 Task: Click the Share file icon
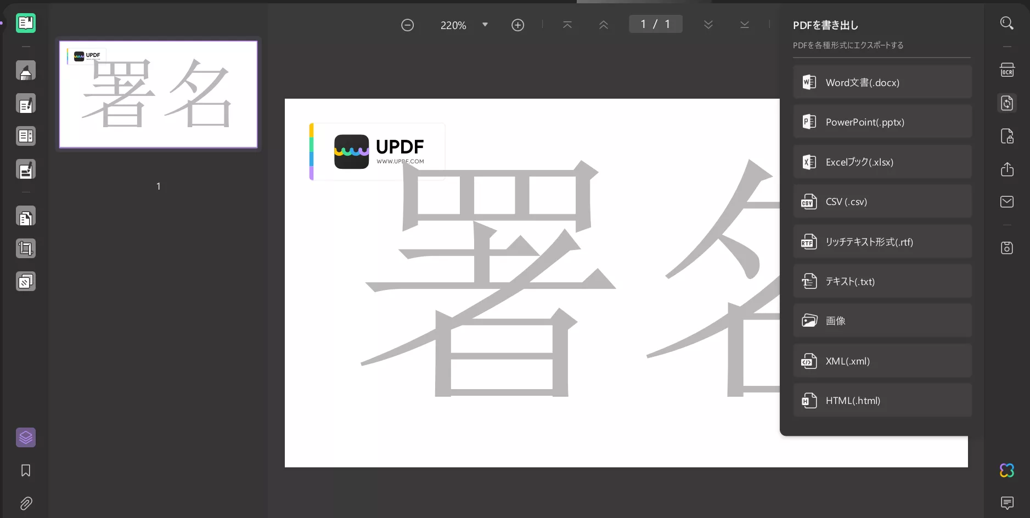[x=1007, y=169]
